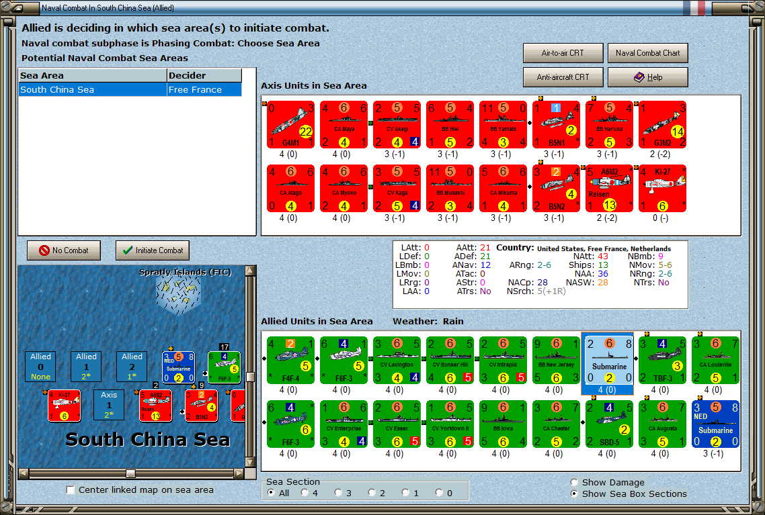Pick the BB Musashi battleship counter
Image resolution: width=765 pixels, height=515 pixels.
450,188
